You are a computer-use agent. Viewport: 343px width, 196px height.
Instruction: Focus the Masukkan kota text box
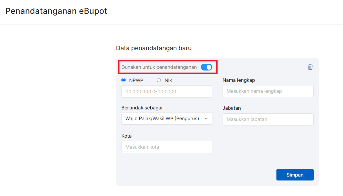pyautogui.click(x=166, y=147)
